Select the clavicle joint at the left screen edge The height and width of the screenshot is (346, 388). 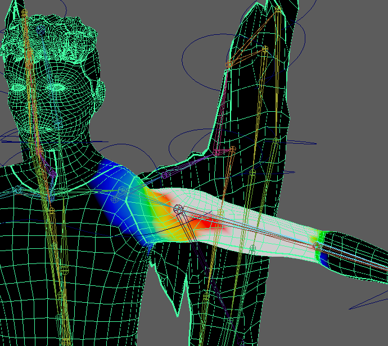point(18,190)
